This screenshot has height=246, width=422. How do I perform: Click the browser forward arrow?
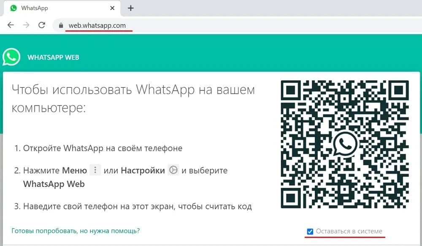(26, 25)
